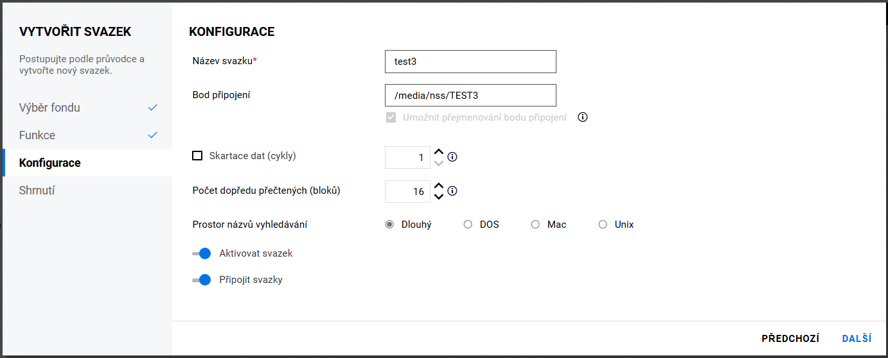This screenshot has height=358, width=888.
Task: Jump to the Shrnutí step
Action: (x=37, y=191)
